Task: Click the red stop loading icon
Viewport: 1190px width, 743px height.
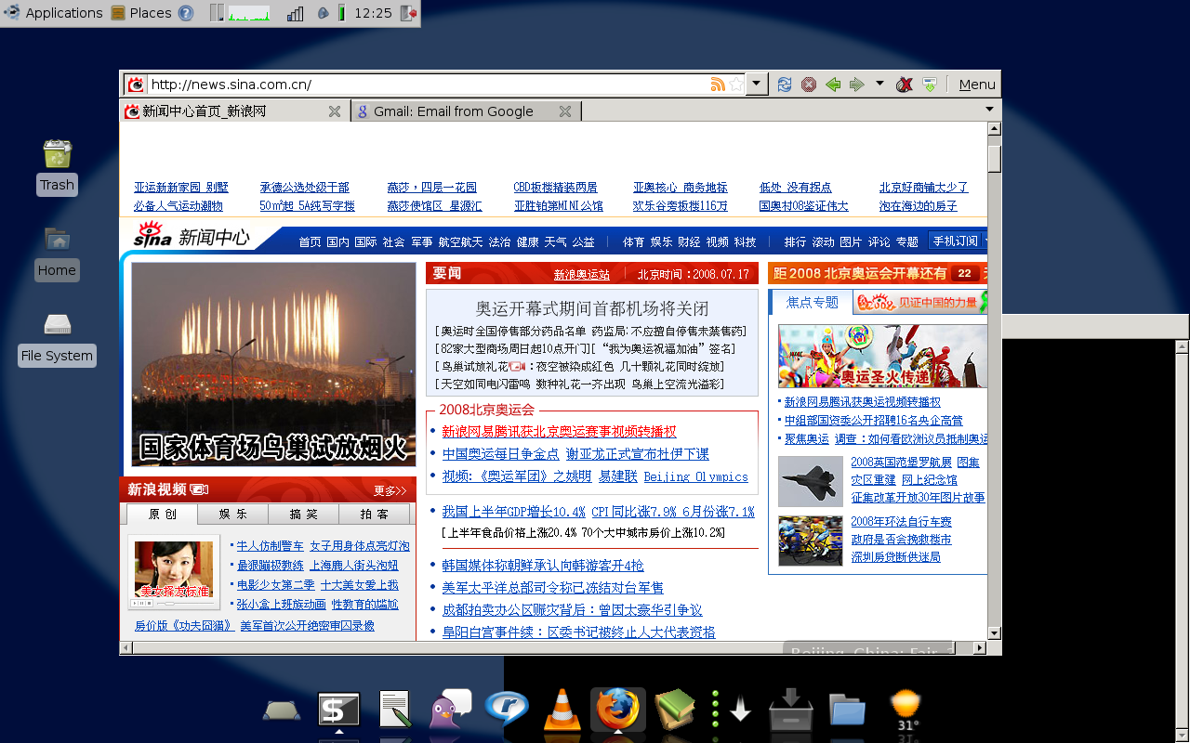Action: pyautogui.click(x=809, y=85)
